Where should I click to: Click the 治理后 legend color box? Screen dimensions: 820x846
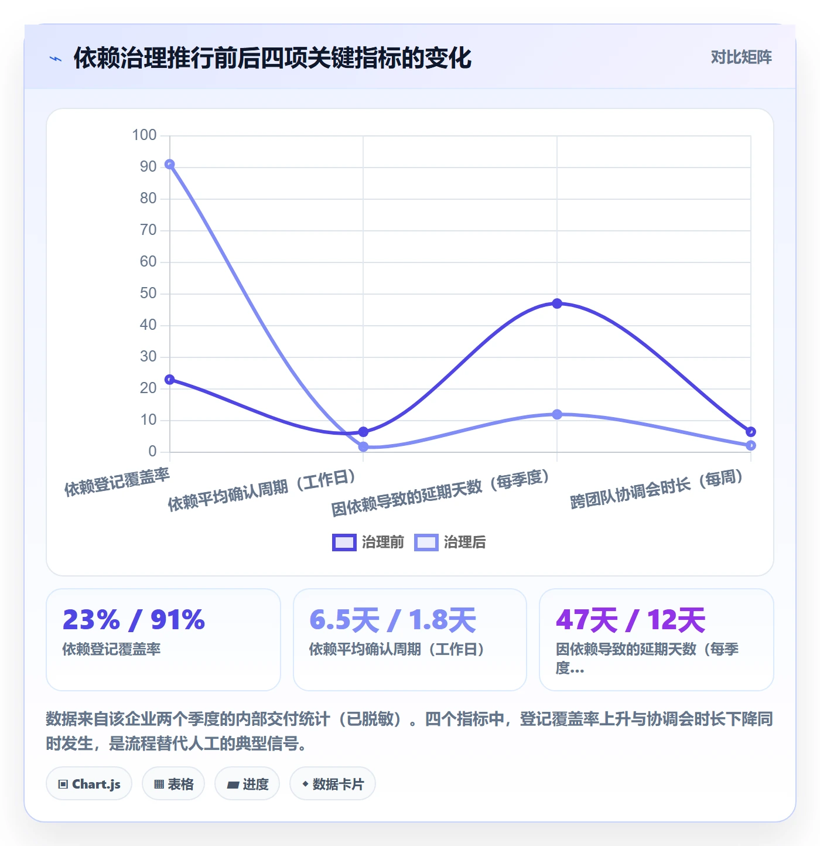click(x=426, y=543)
